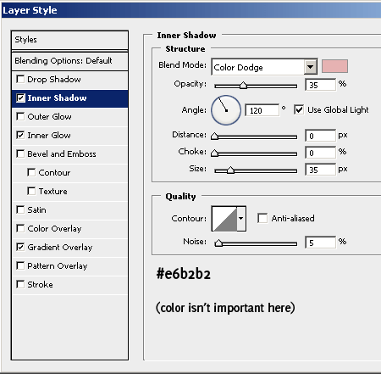
Task: Select the Satin style row
Action: pos(69,210)
